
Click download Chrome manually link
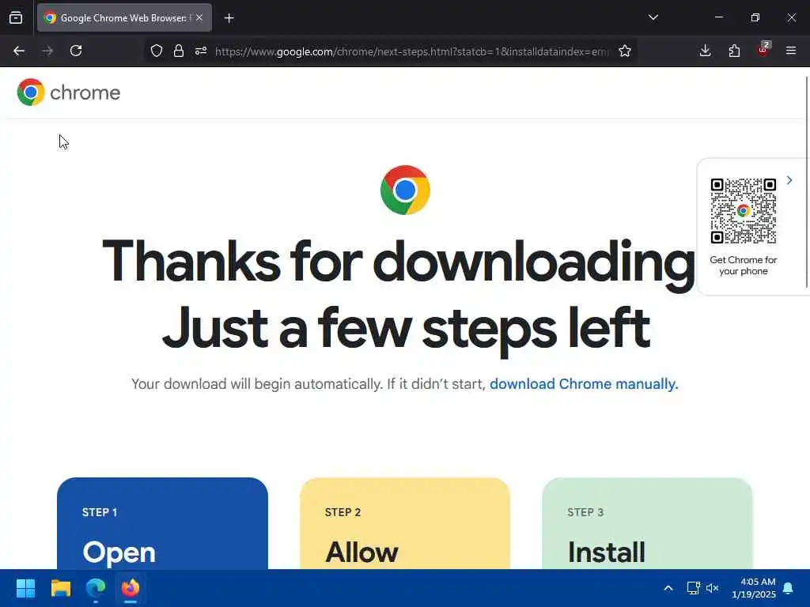click(584, 384)
